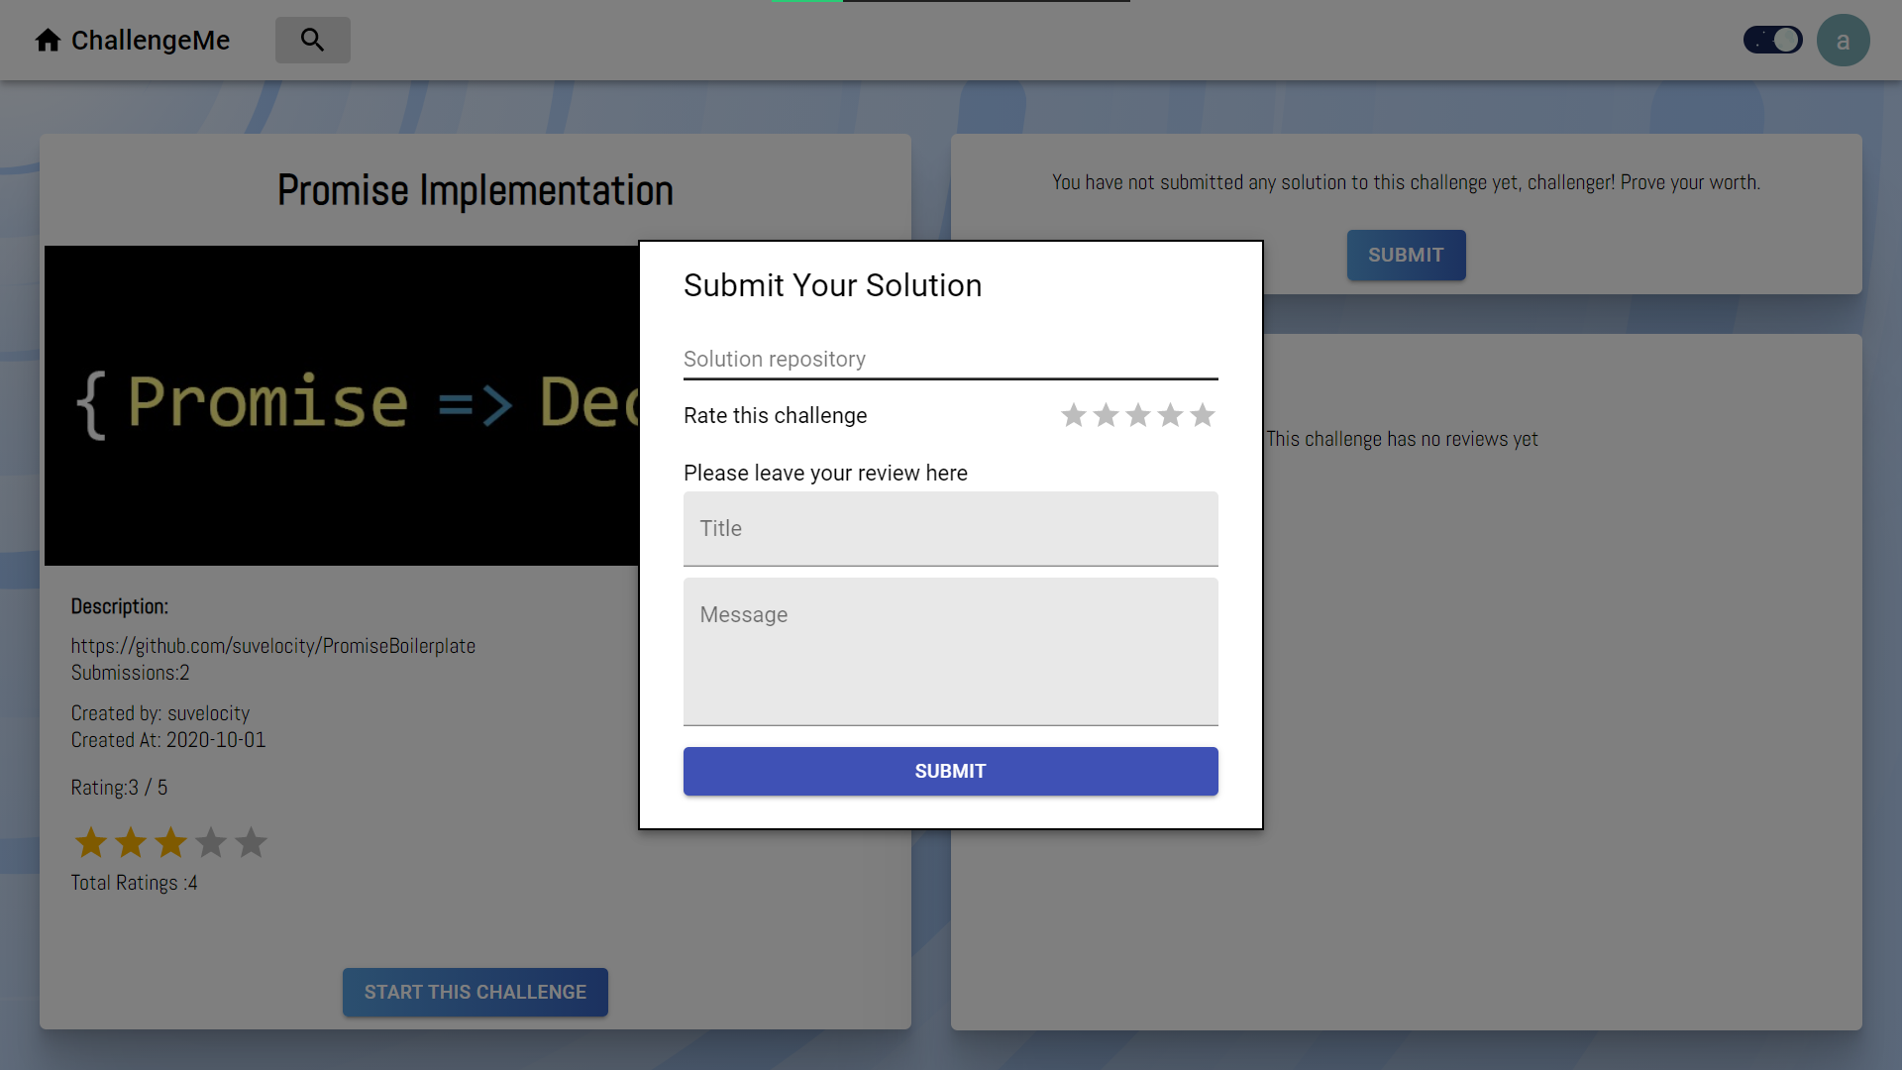Click the user avatar icon top right
The image size is (1902, 1070).
1844,40
